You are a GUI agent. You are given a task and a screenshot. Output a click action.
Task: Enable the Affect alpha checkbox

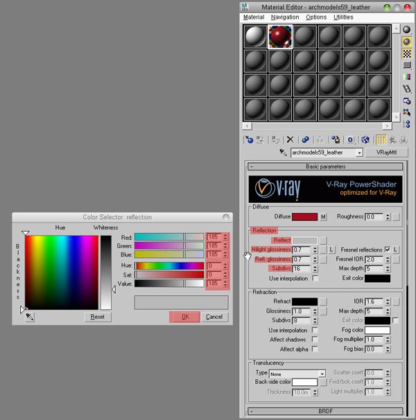click(315, 349)
